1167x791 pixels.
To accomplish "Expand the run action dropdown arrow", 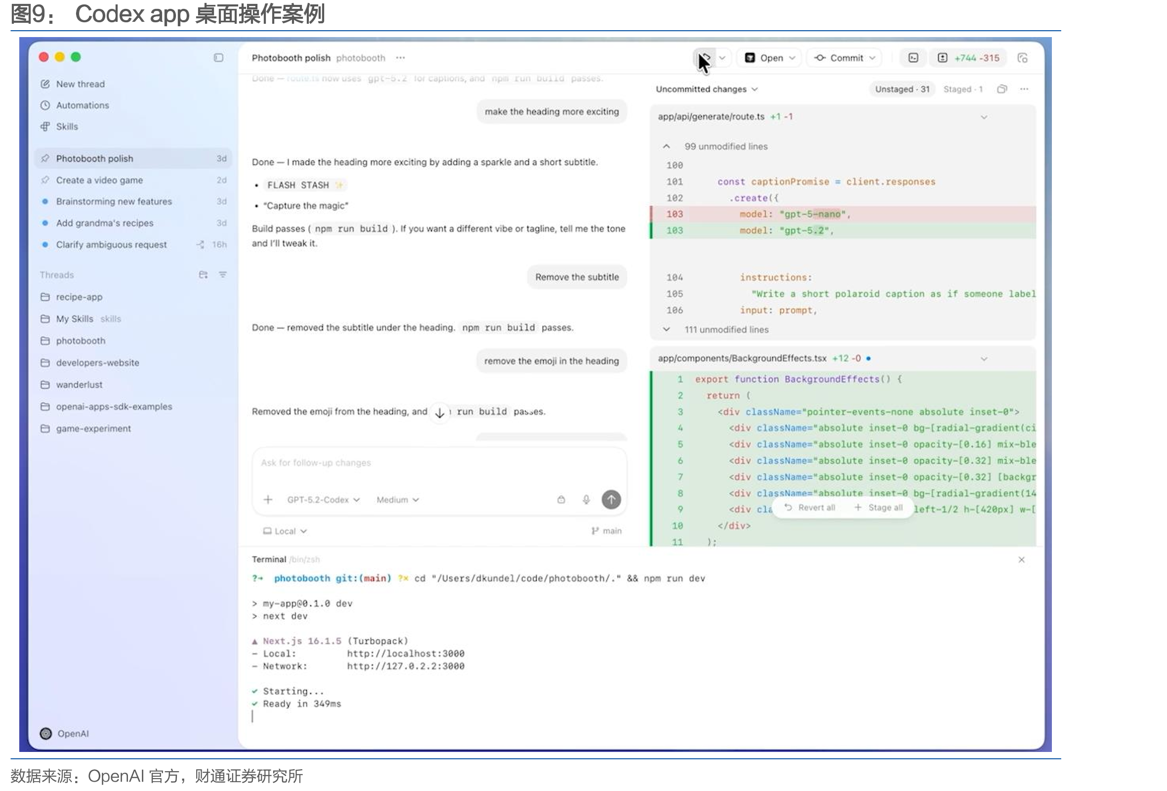I will [723, 58].
